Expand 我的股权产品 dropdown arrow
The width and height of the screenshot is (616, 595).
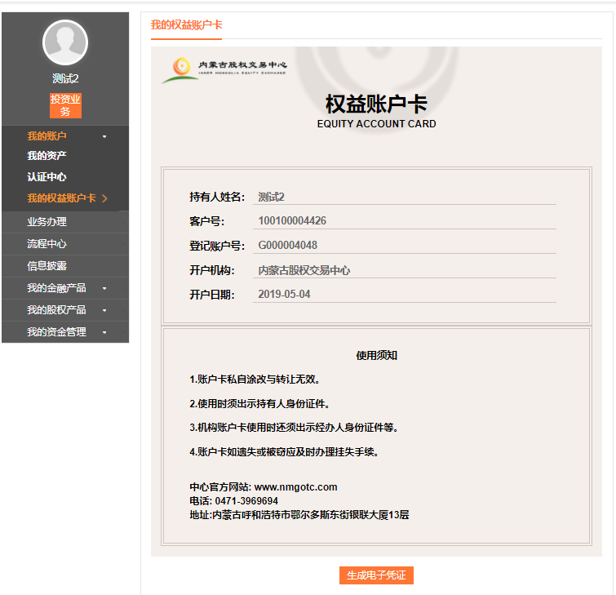[x=104, y=310]
